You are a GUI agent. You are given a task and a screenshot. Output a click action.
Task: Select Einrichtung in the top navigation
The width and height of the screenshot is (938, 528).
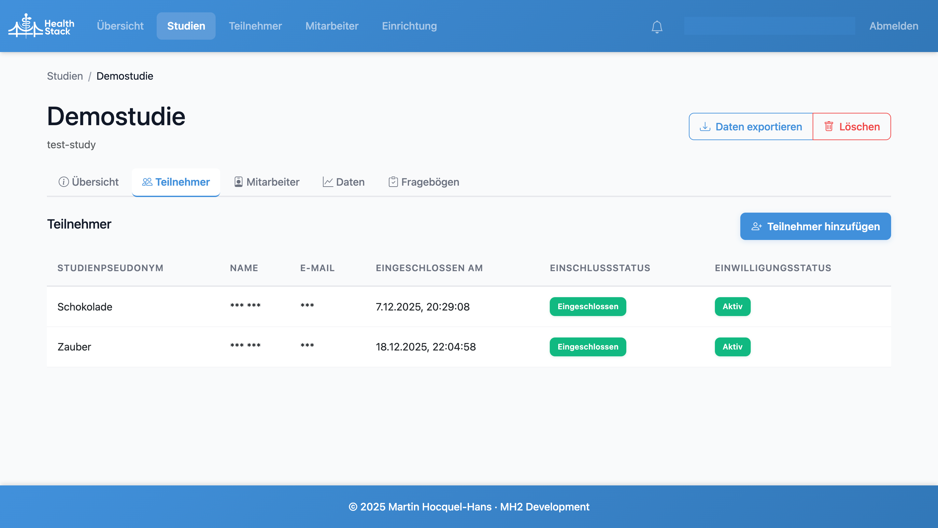(x=409, y=26)
